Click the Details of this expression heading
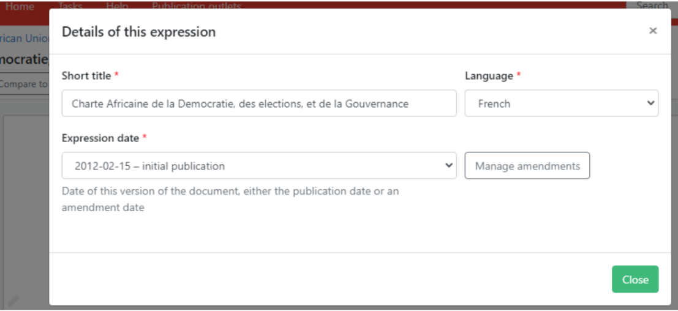The width and height of the screenshot is (678, 311). [138, 32]
